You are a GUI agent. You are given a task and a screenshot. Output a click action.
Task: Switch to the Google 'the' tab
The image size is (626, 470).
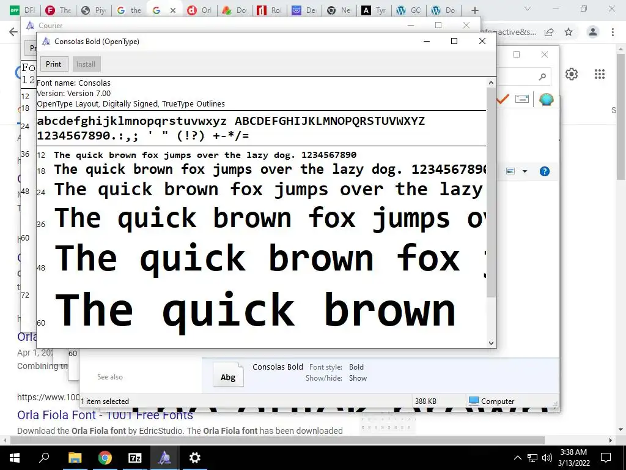128,10
